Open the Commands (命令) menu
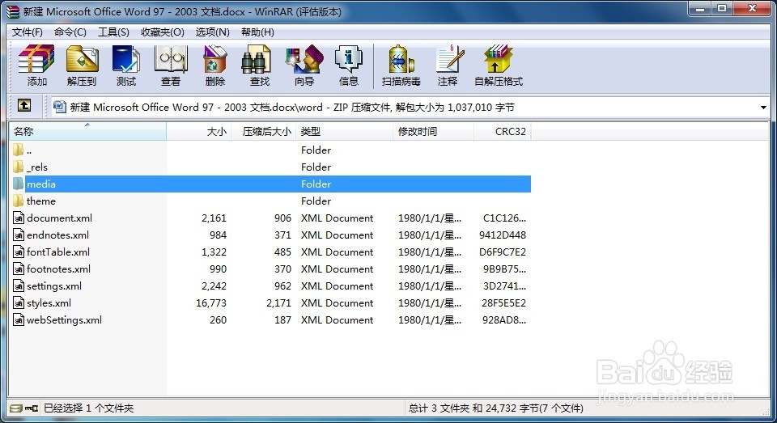Viewport: 777px width, 423px height. pyautogui.click(x=70, y=32)
